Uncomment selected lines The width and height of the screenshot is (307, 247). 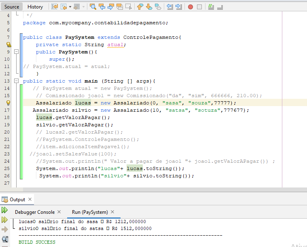click(220, 7)
